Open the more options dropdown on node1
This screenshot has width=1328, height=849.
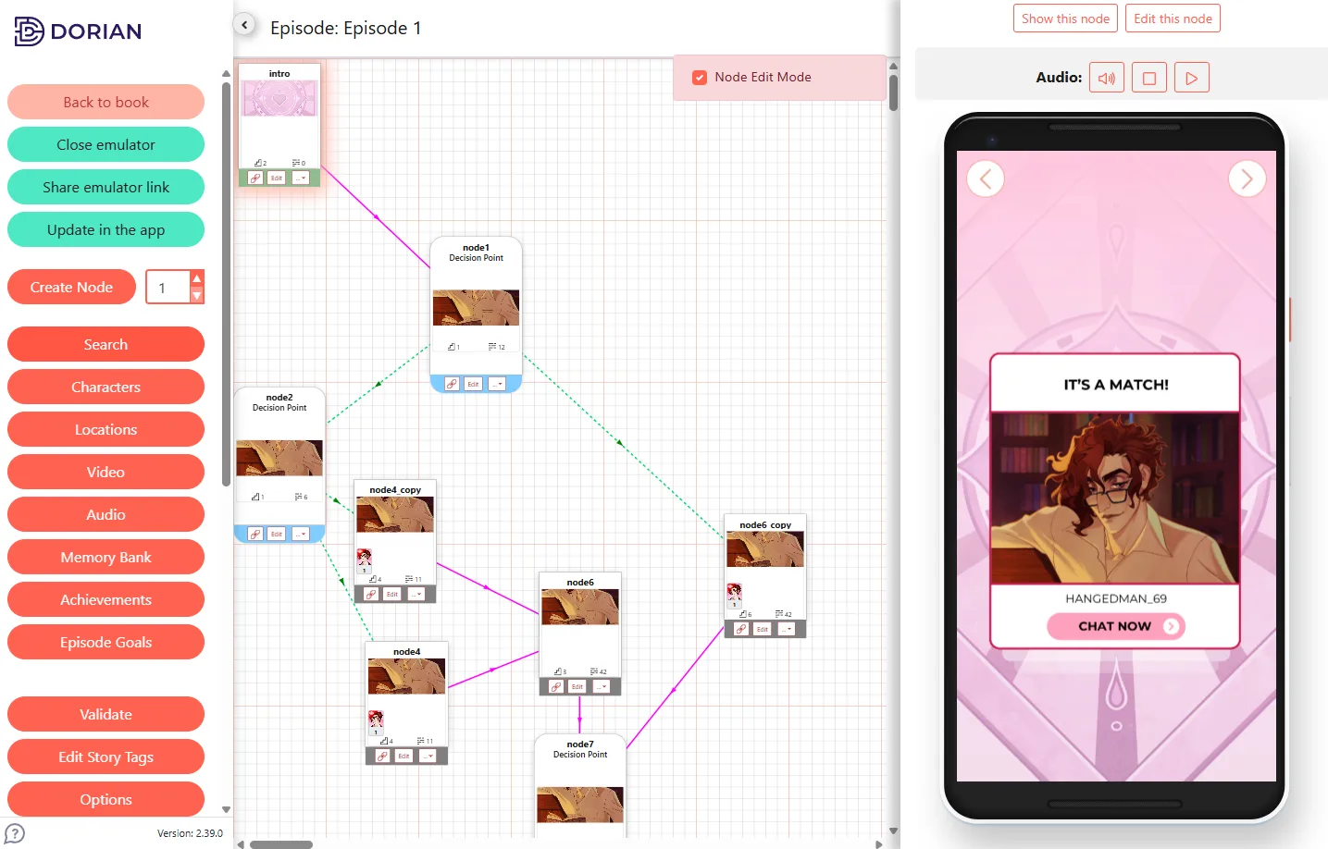[497, 384]
